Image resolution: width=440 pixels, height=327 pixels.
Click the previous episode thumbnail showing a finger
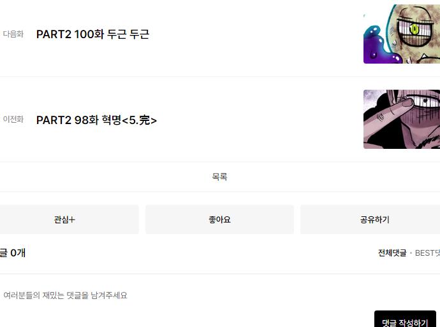click(402, 119)
